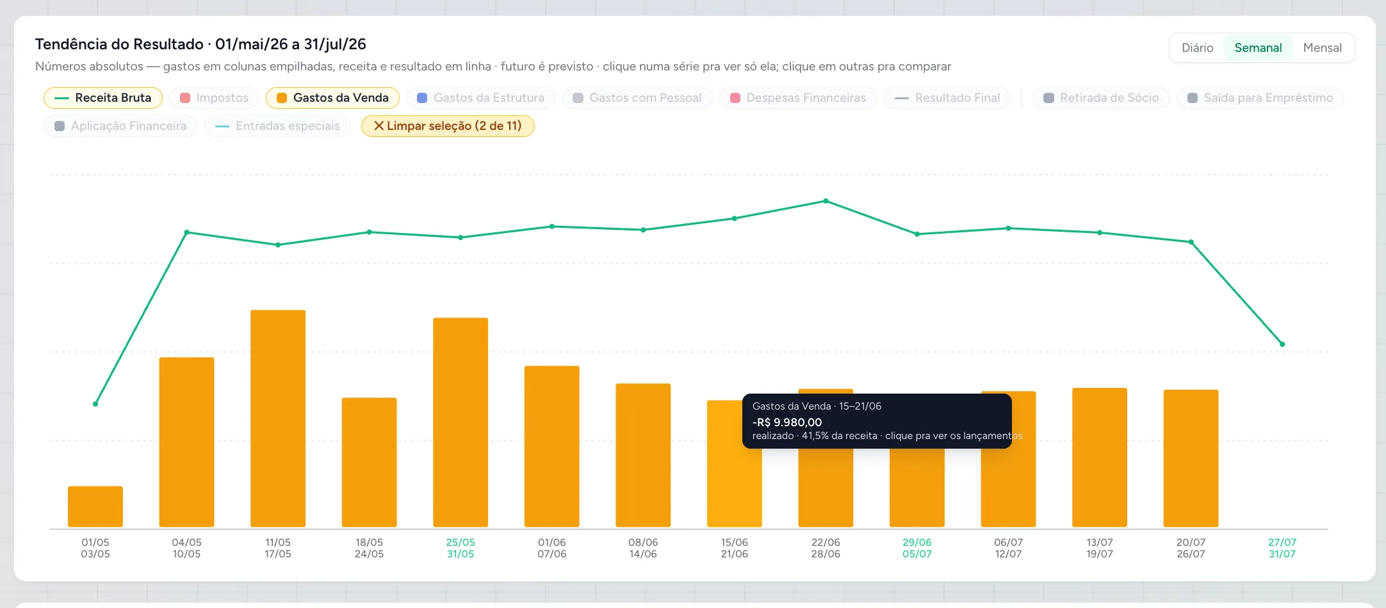The image size is (1386, 608).
Task: Click the axis label 27/07 31/07
Action: pyautogui.click(x=1282, y=548)
